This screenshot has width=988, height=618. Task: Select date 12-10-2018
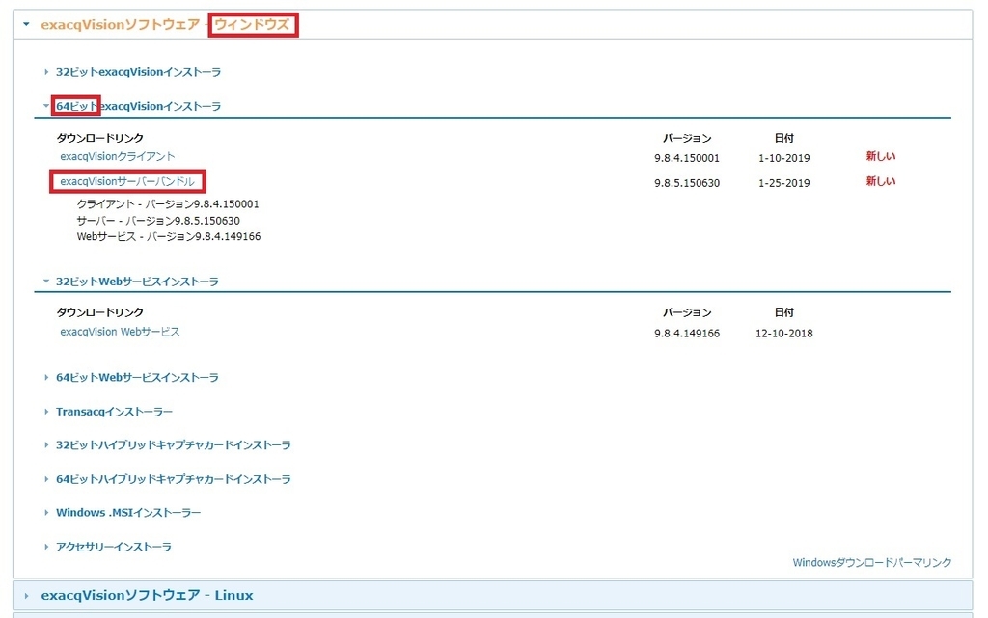click(784, 334)
